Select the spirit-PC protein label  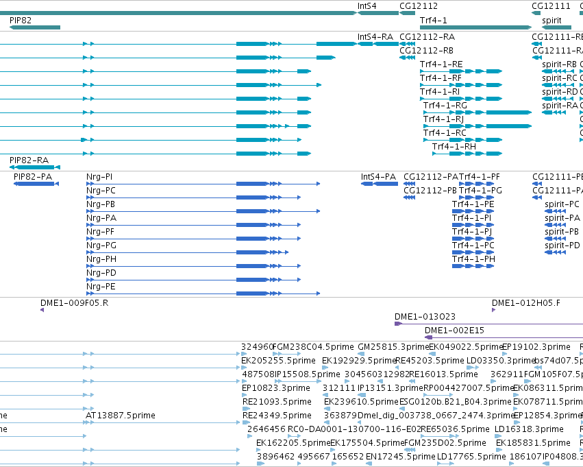pyautogui.click(x=562, y=204)
